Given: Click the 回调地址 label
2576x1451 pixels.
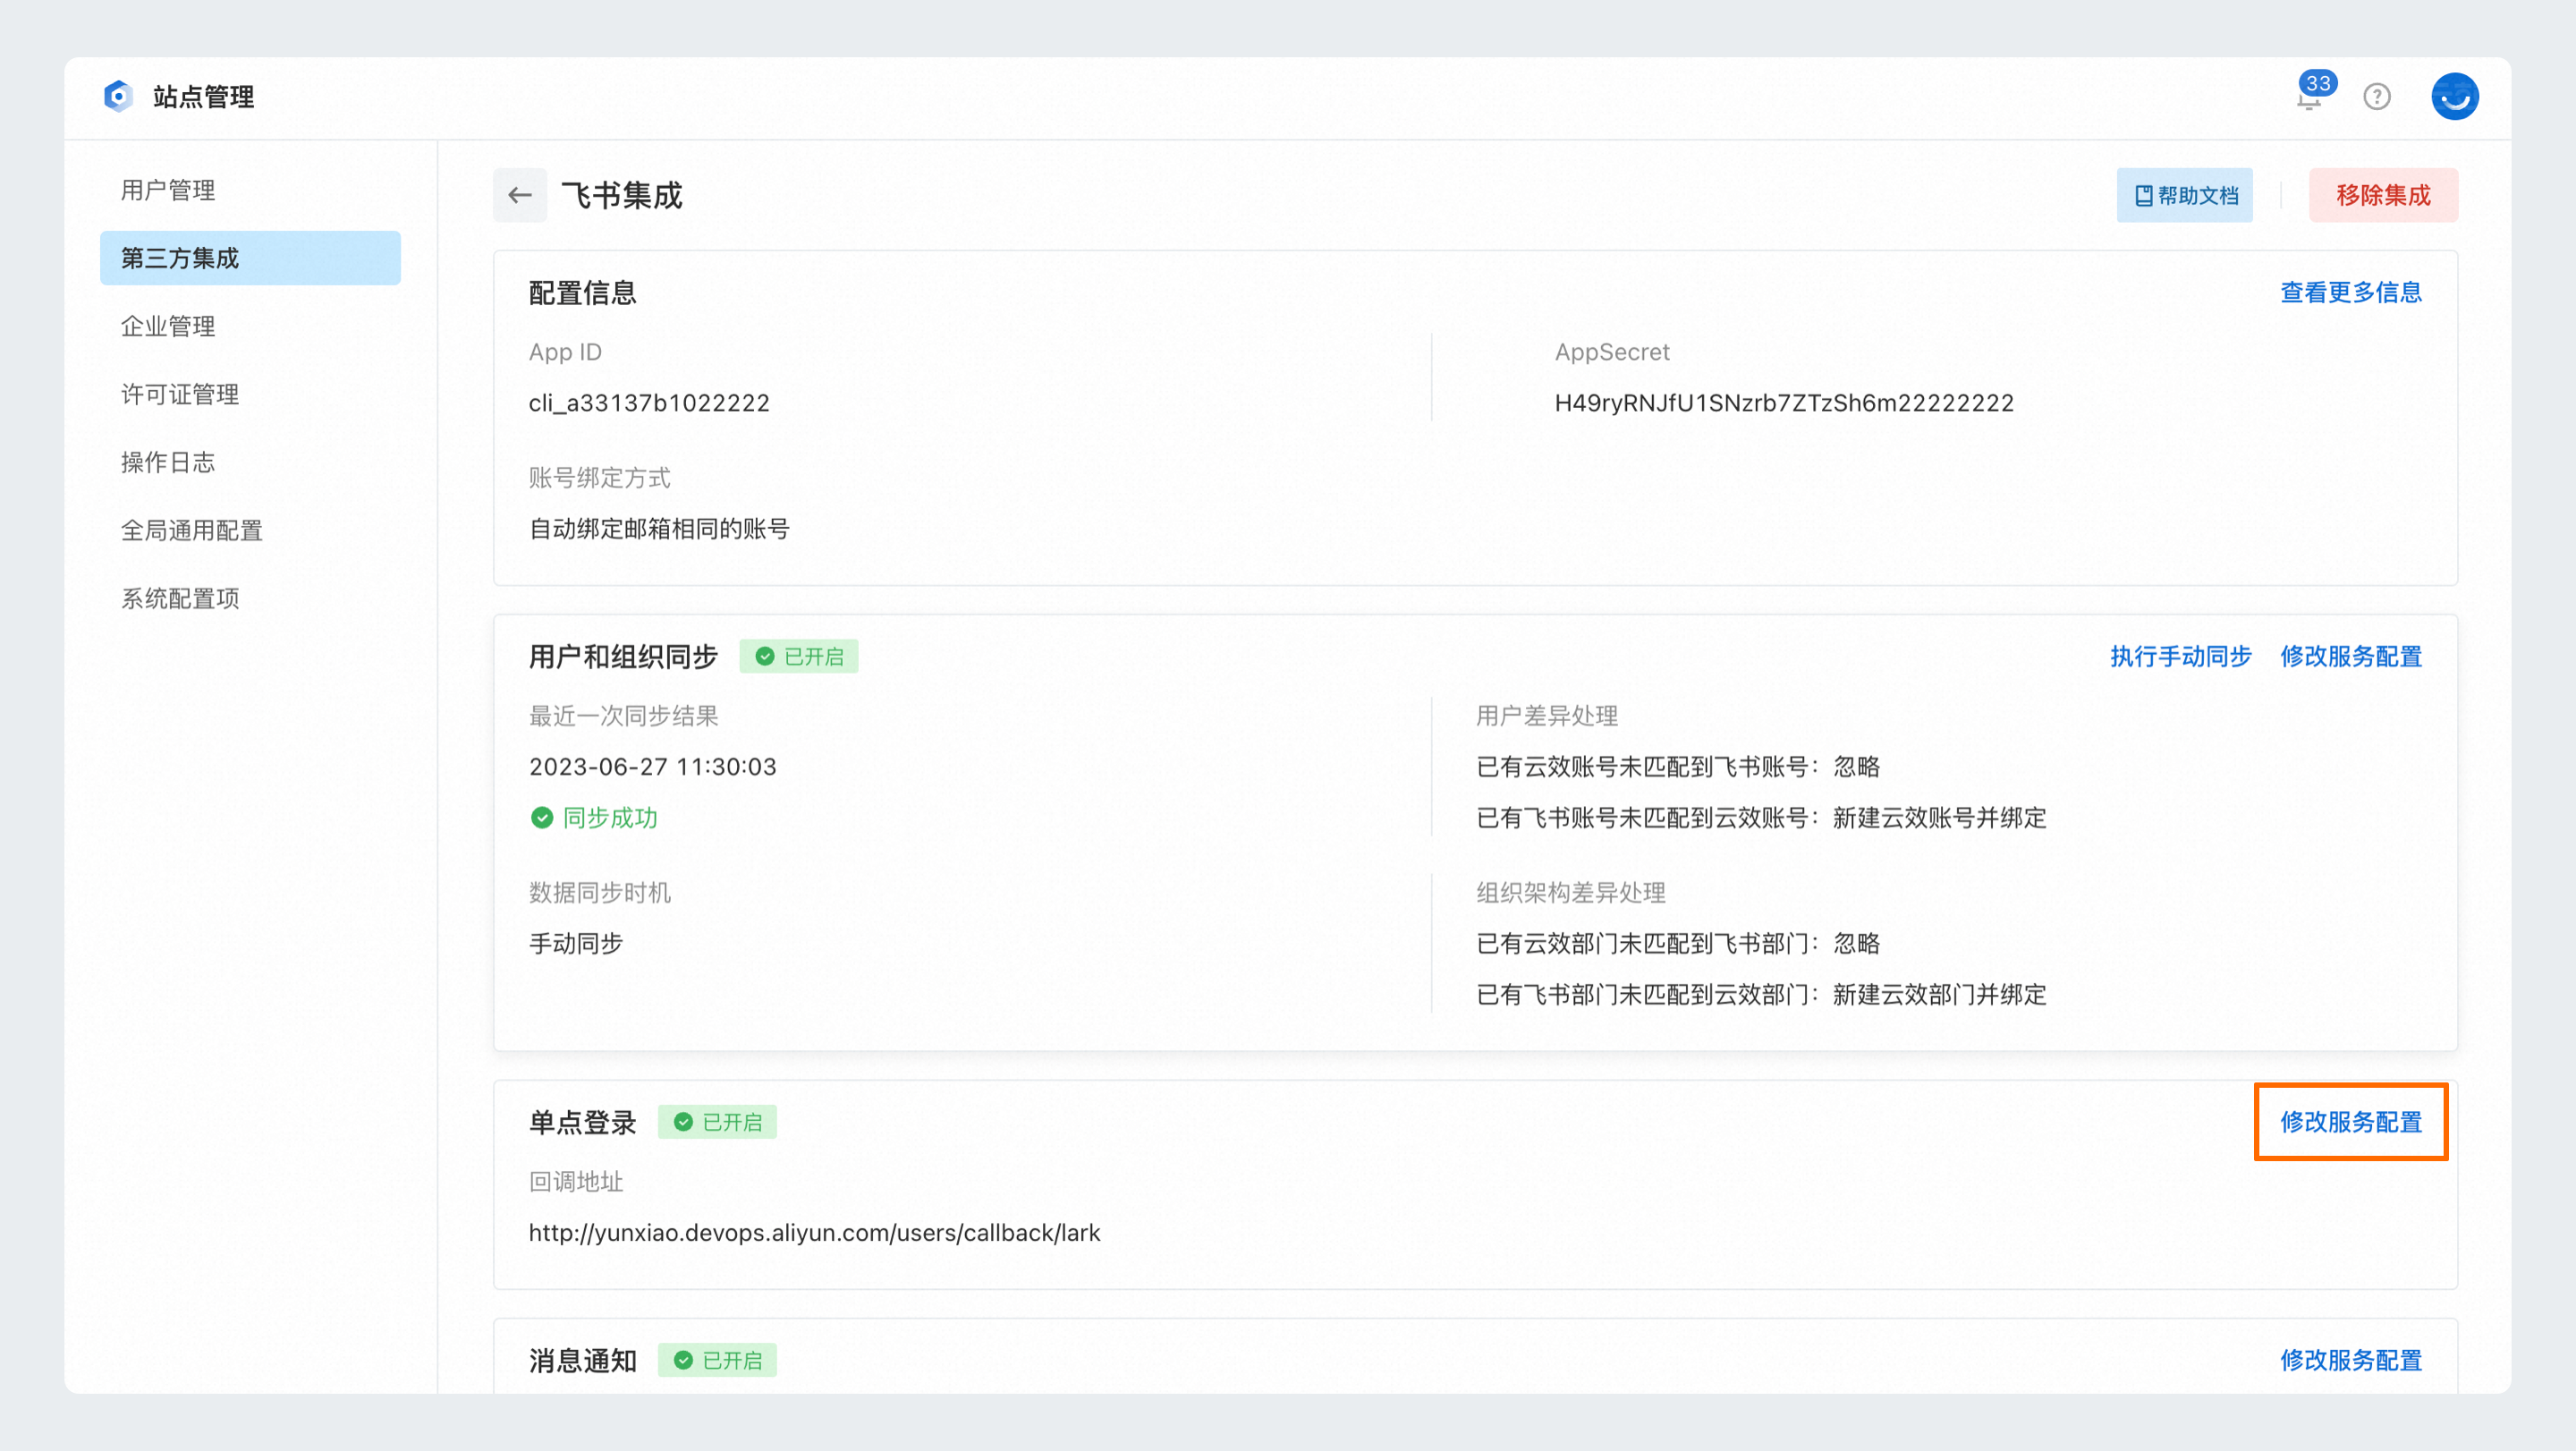Looking at the screenshot, I should tap(576, 1182).
